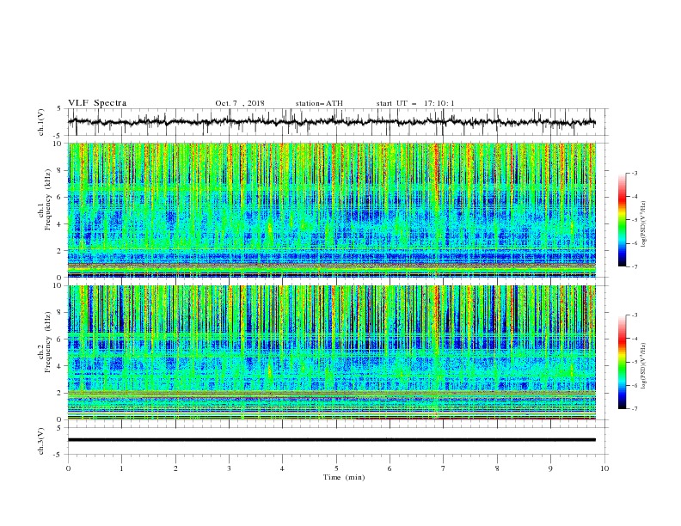Image resolution: width=681 pixels, height=526 pixels.
Task: Click the 'VLF Spectra' title text
Action: click(97, 103)
